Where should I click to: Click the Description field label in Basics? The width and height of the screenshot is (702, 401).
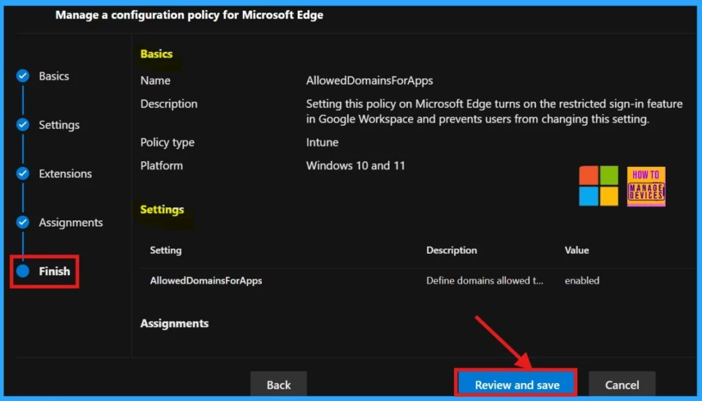169,104
